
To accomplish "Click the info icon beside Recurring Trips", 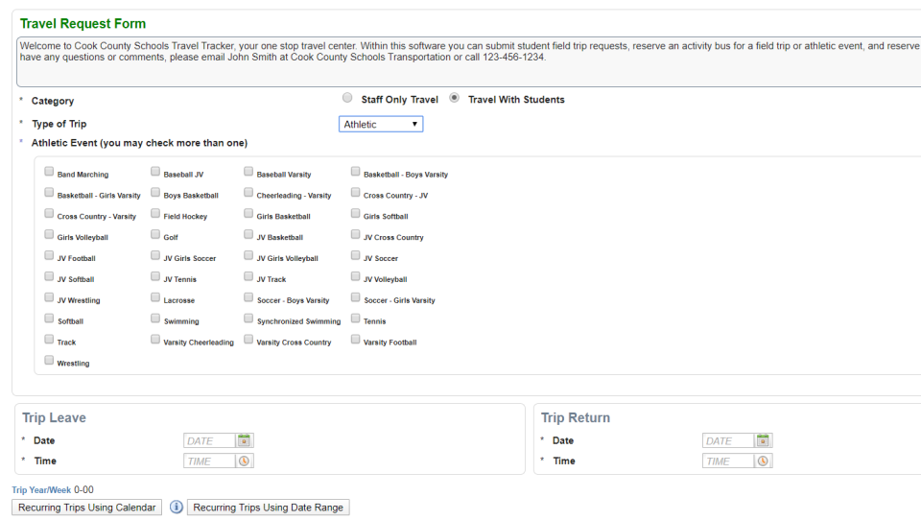I will [x=176, y=507].
